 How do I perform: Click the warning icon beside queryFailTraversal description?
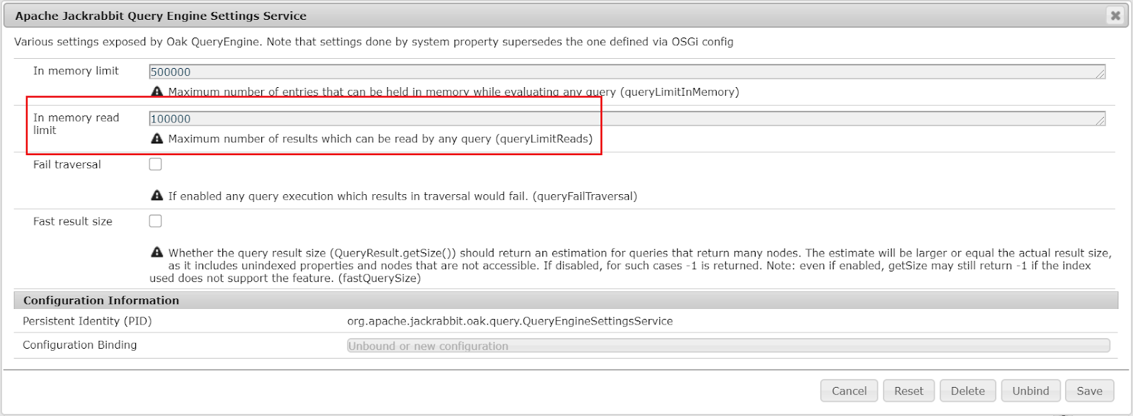point(157,196)
